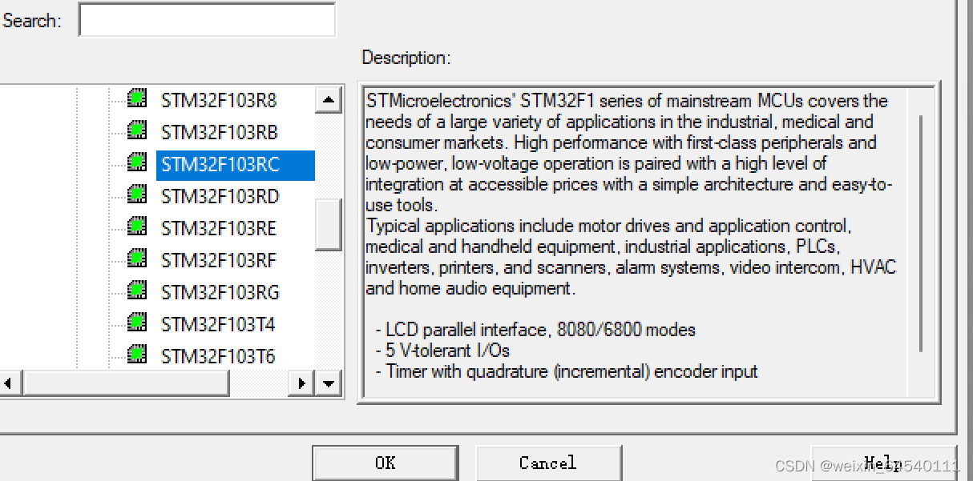Click the right arrow of the horizontal scrollbar
Screen dimensions: 973x481
(301, 383)
